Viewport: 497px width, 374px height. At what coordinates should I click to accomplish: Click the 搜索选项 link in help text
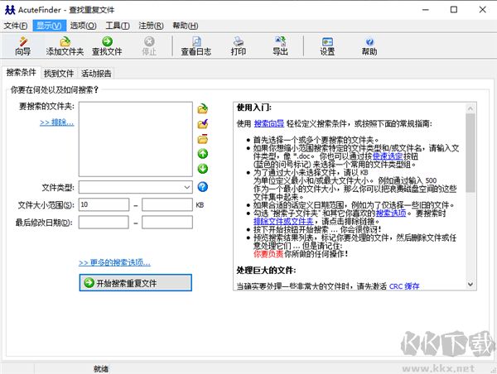pos(390,213)
